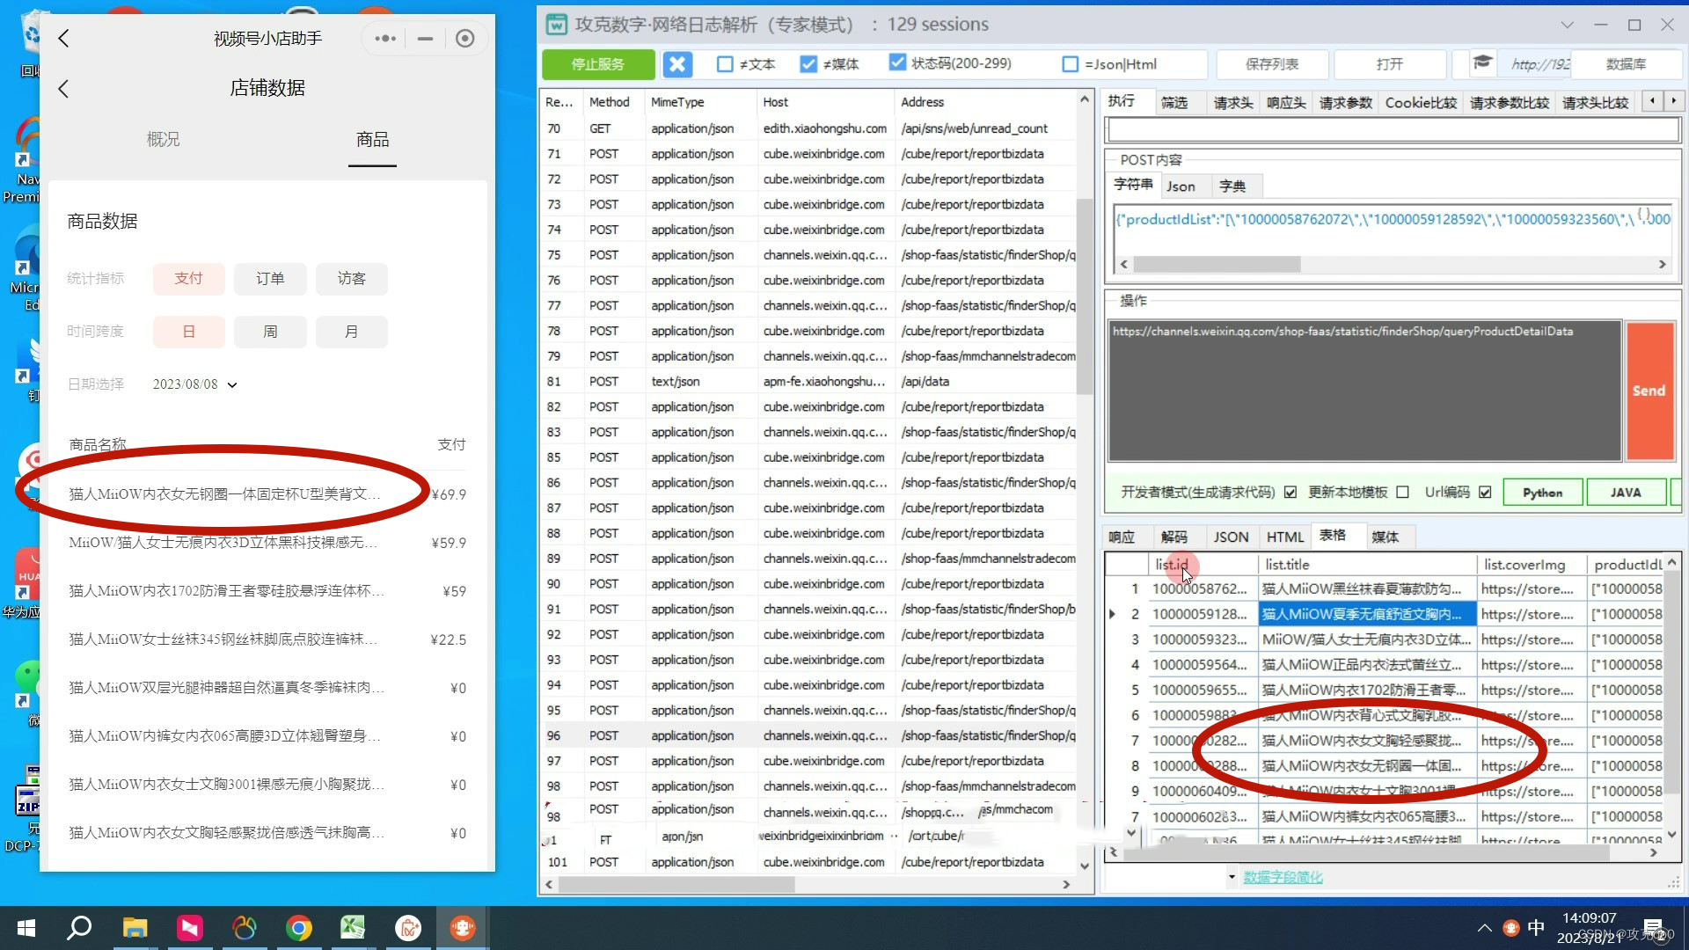Toggle the Url编码 checkbox

(x=1485, y=493)
